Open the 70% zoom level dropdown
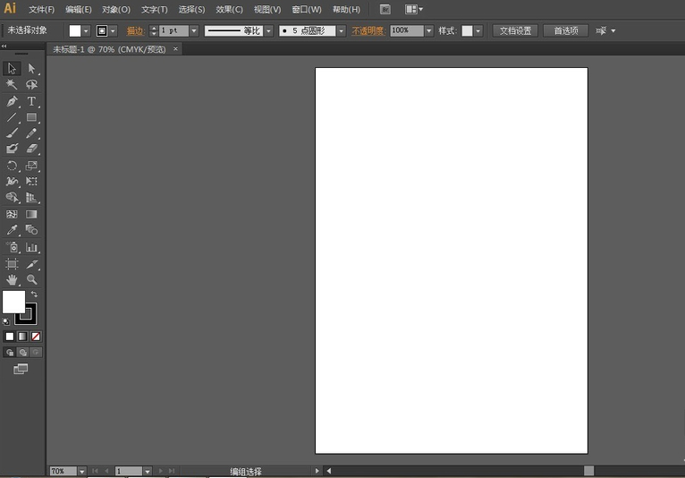This screenshot has width=685, height=478. click(81, 471)
